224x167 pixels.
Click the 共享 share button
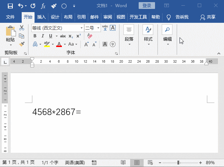(x=208, y=17)
